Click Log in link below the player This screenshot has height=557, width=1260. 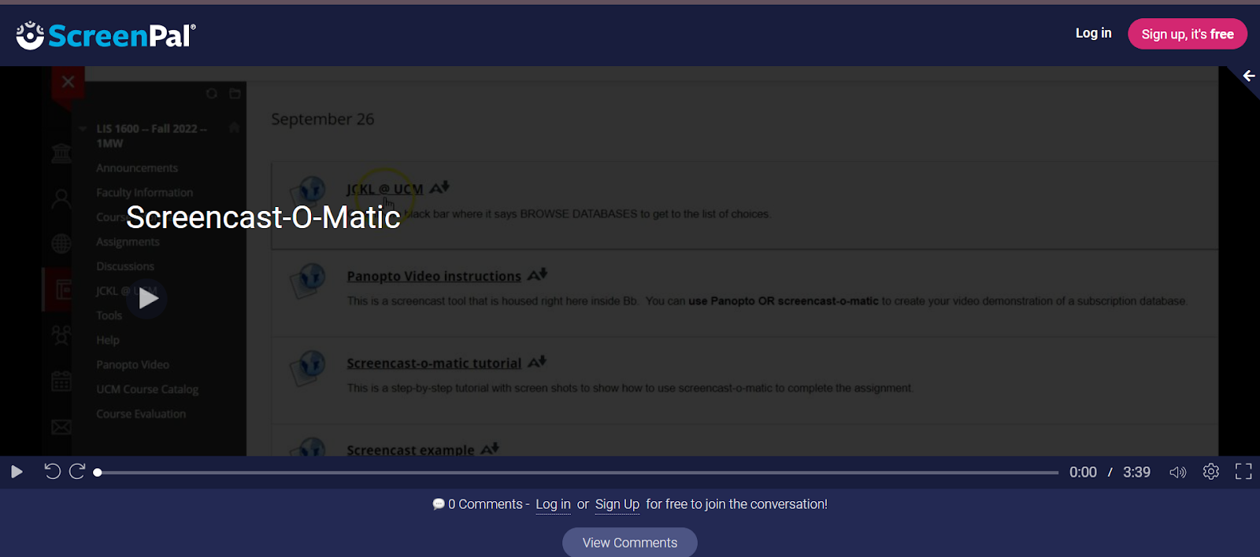(553, 504)
